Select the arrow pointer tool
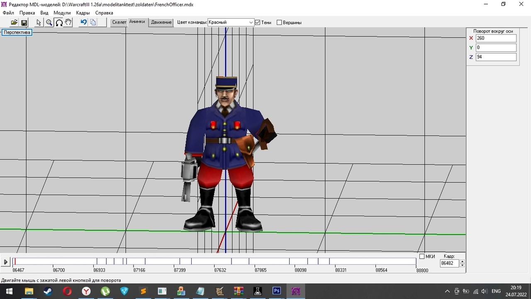Image resolution: width=531 pixels, height=299 pixels. 39,22
